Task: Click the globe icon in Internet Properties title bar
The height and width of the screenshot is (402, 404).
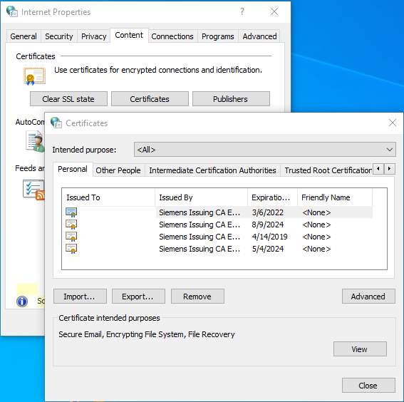Action: coord(12,11)
